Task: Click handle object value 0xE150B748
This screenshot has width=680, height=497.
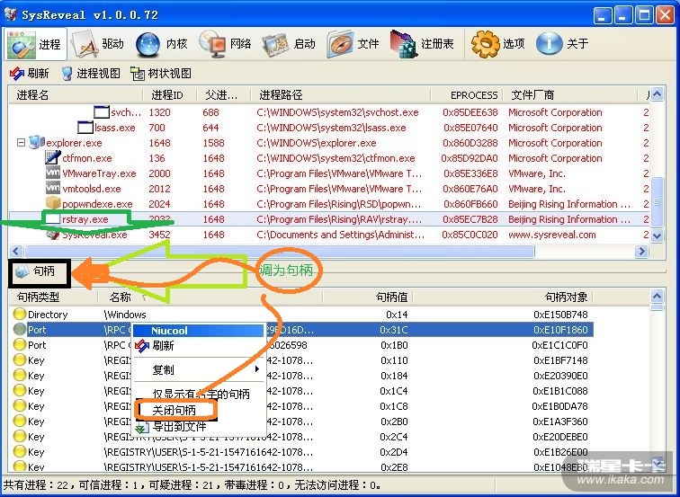Action: point(560,315)
